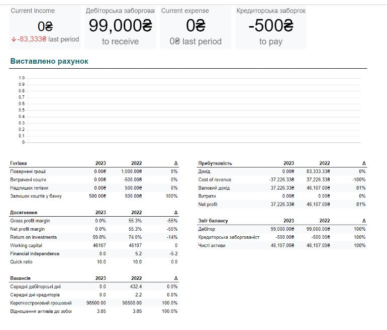Viewport: 387px width, 330px height.
Task: Click the 59.8% Return on investments value
Action: pyautogui.click(x=99, y=237)
